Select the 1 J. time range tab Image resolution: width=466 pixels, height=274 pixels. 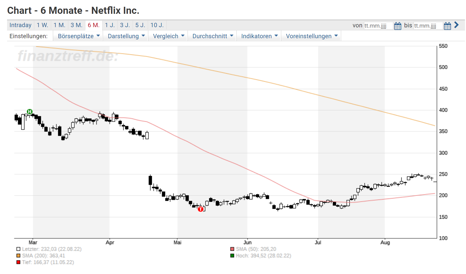(x=110, y=25)
